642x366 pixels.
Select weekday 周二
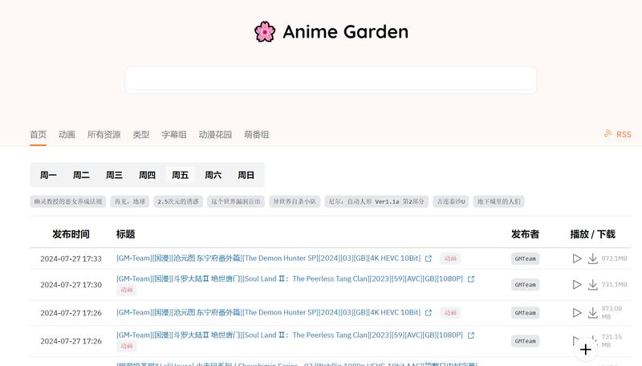(81, 175)
